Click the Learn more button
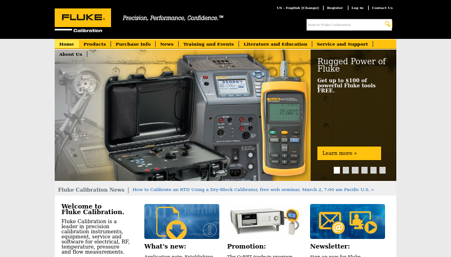This screenshot has width=451, height=257. tap(349, 153)
